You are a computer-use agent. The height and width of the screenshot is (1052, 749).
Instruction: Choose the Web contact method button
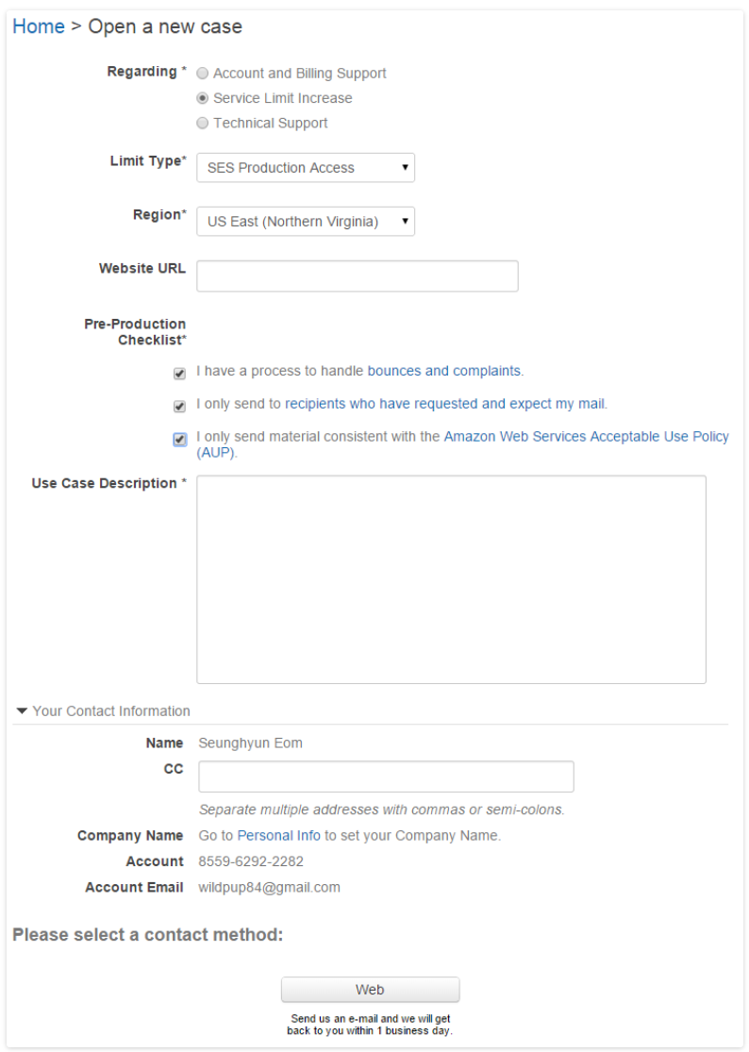[370, 990]
